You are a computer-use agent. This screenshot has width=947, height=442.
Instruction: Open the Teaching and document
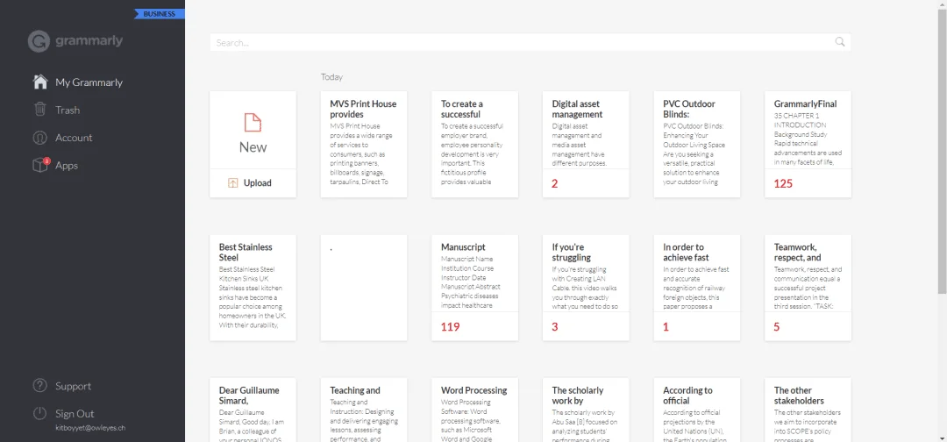coord(364,410)
